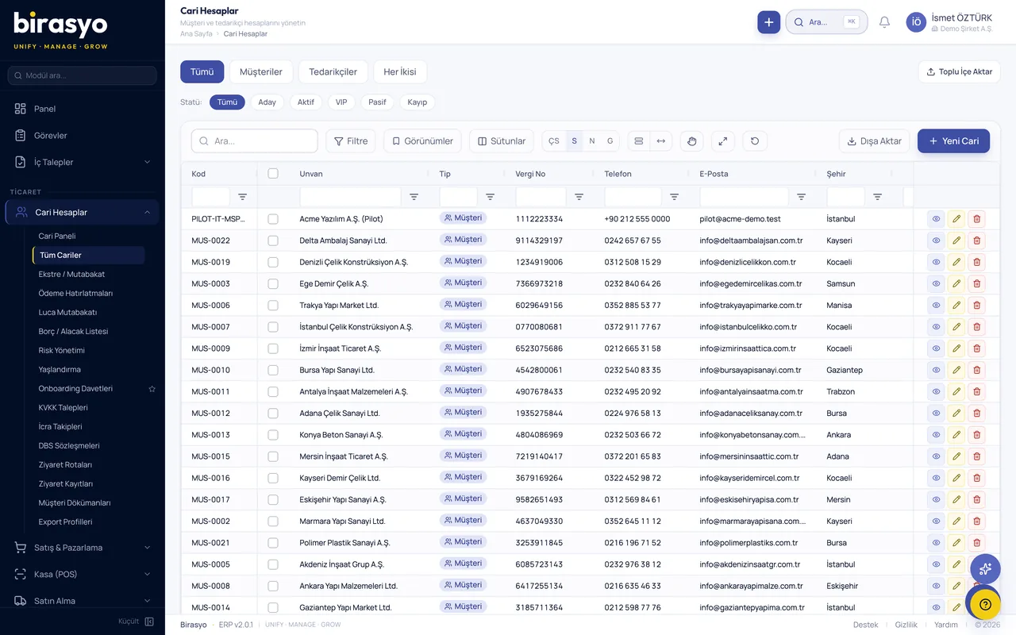Click the table Ara search field
1016x635 pixels.
[x=254, y=141]
